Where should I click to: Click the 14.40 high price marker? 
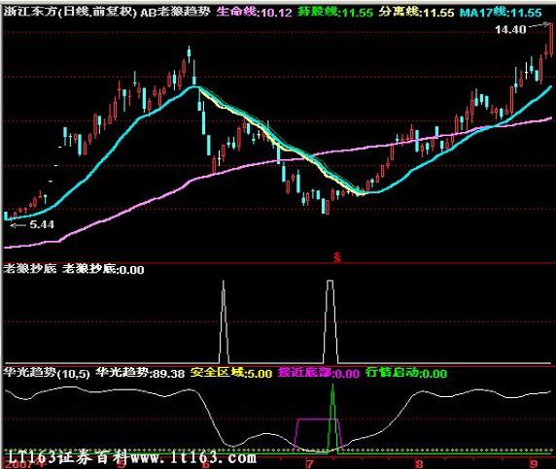coord(510,29)
